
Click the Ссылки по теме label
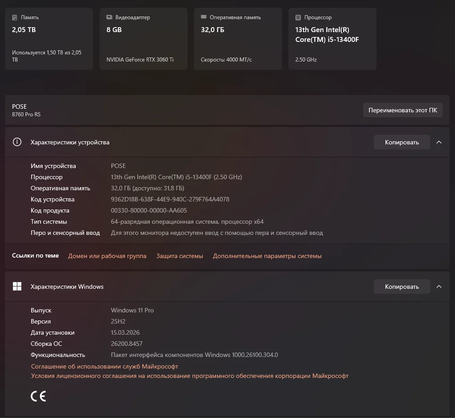(x=35, y=255)
